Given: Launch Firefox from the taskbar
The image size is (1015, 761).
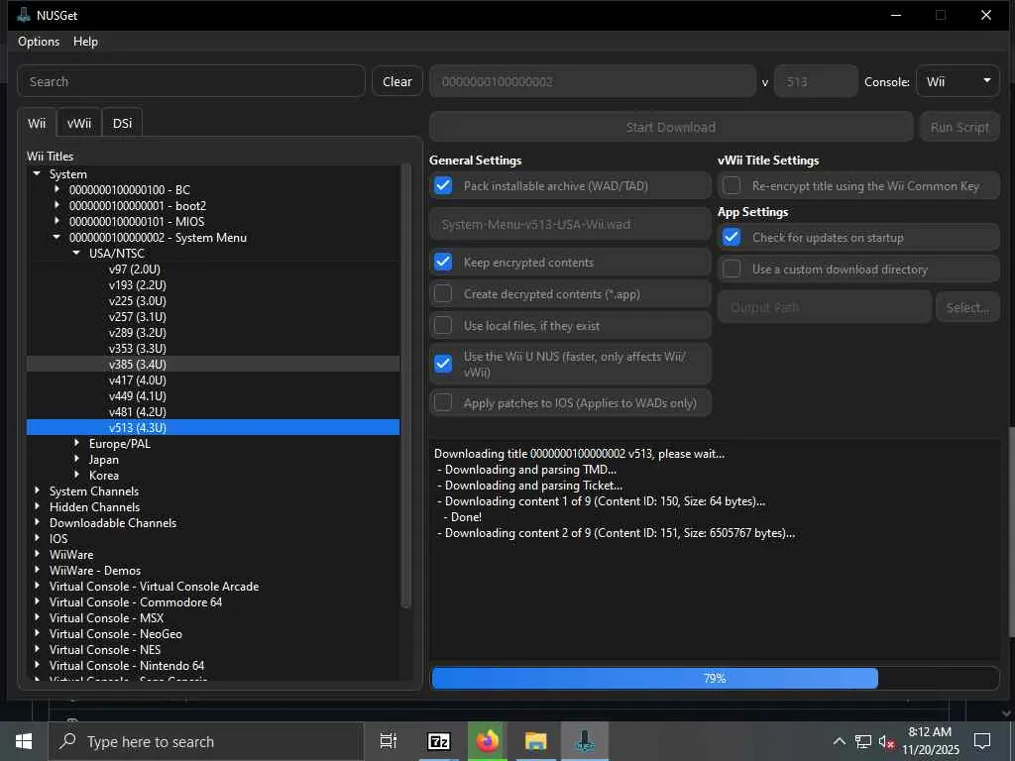Looking at the screenshot, I should [x=488, y=741].
